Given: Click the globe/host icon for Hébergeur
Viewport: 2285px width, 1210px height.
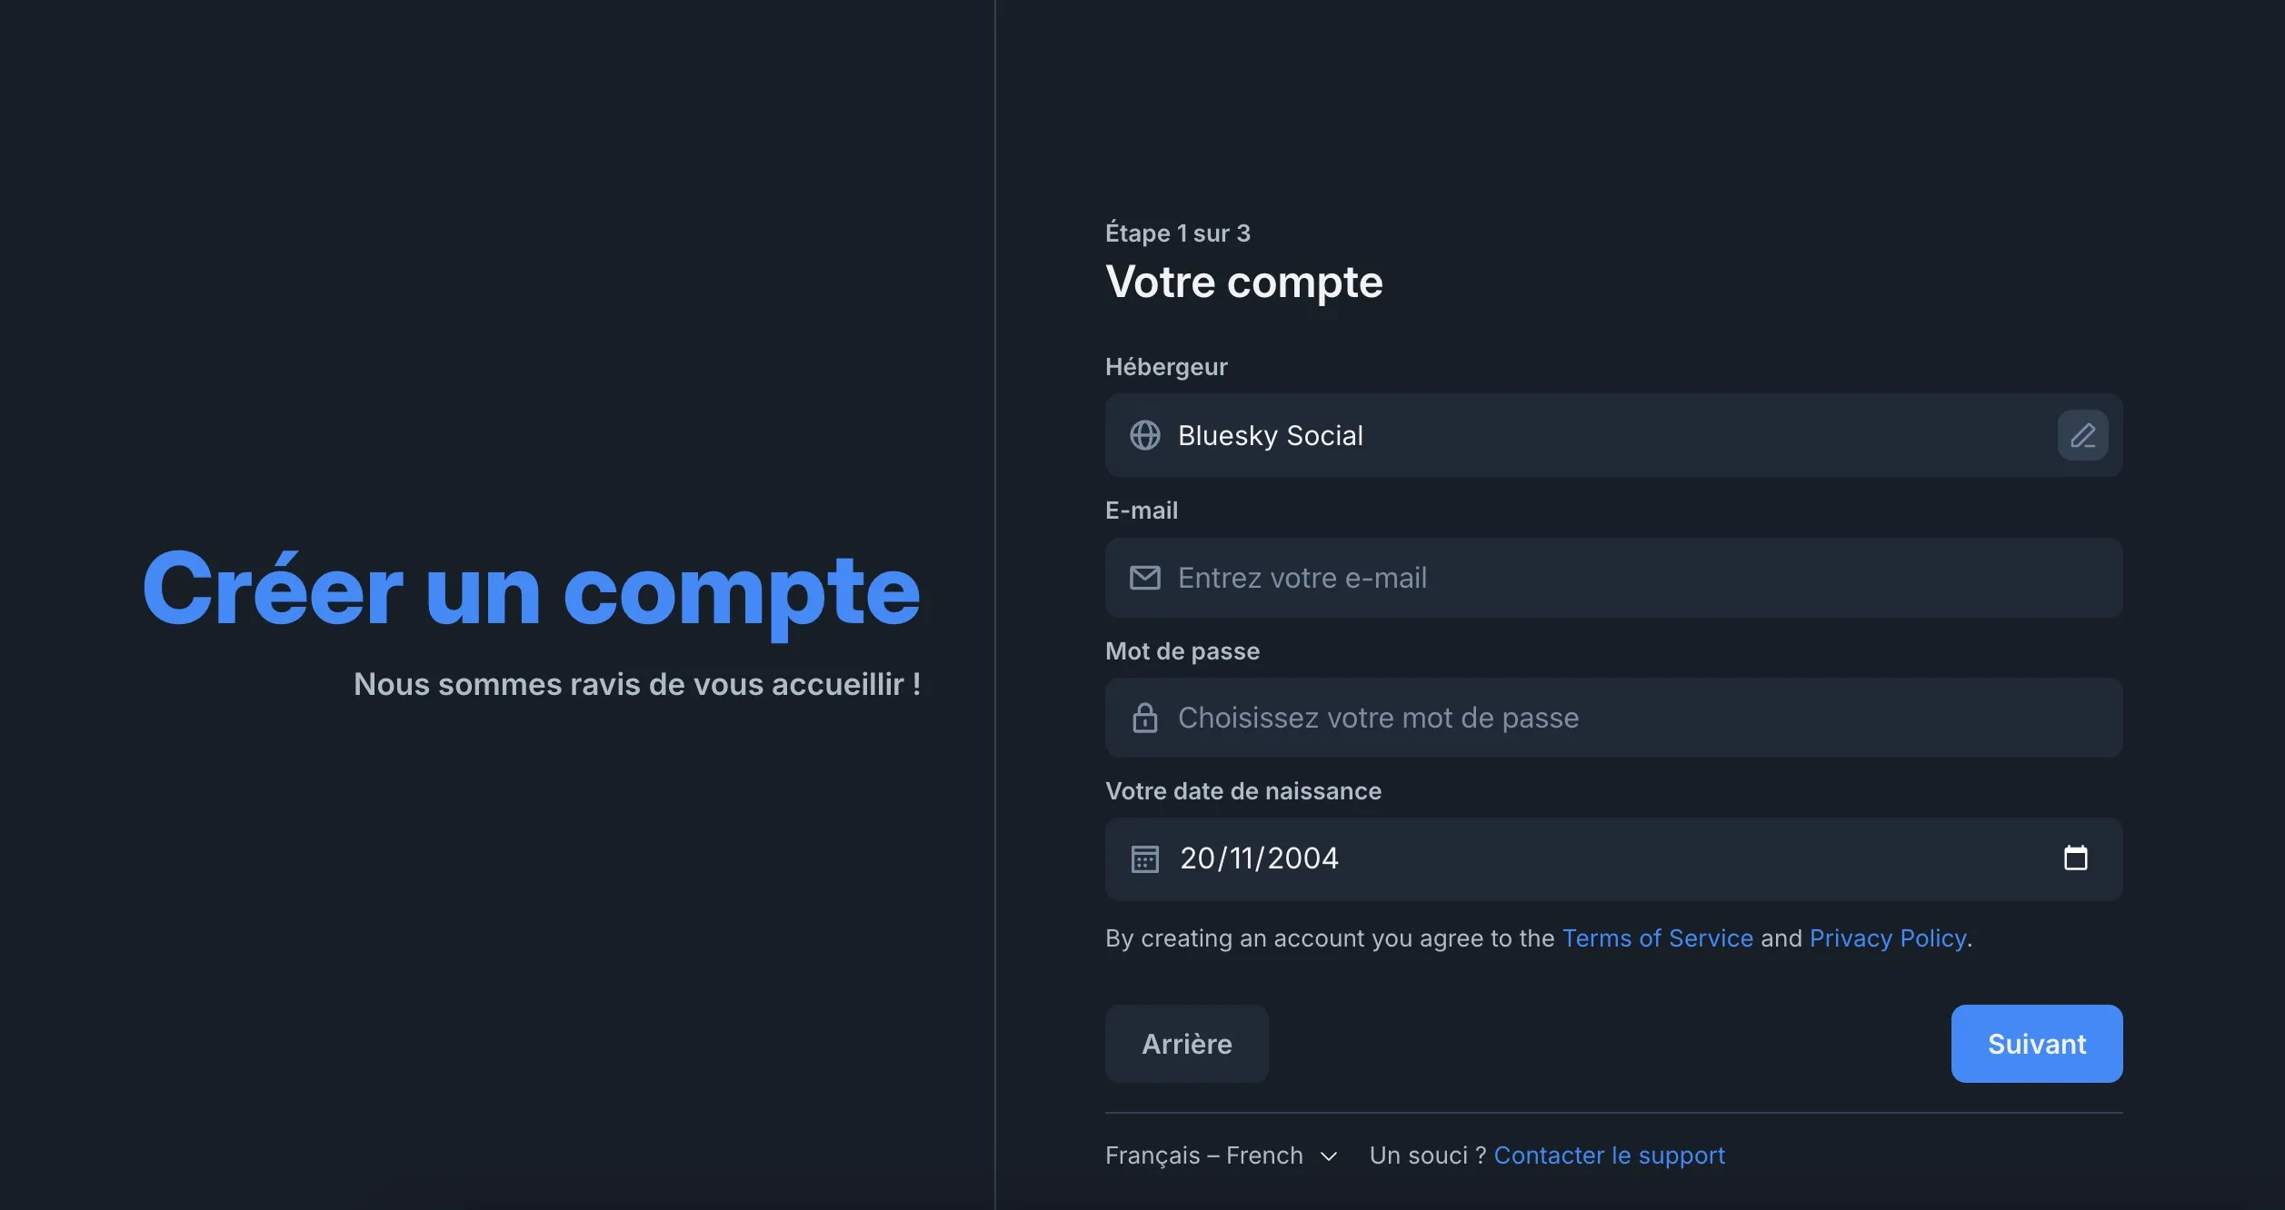Looking at the screenshot, I should pos(1144,433).
